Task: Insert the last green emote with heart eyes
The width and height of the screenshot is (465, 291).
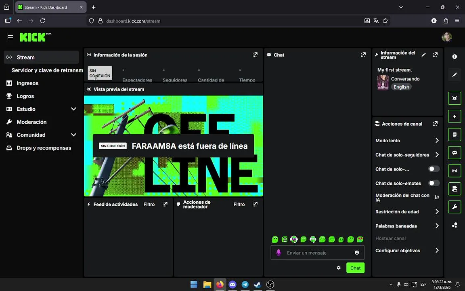Action: click(360, 239)
